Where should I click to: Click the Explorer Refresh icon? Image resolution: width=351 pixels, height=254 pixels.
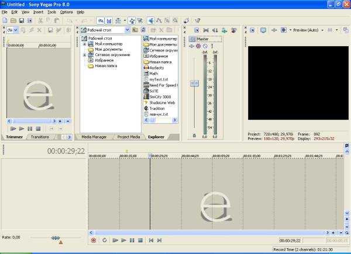143,30
